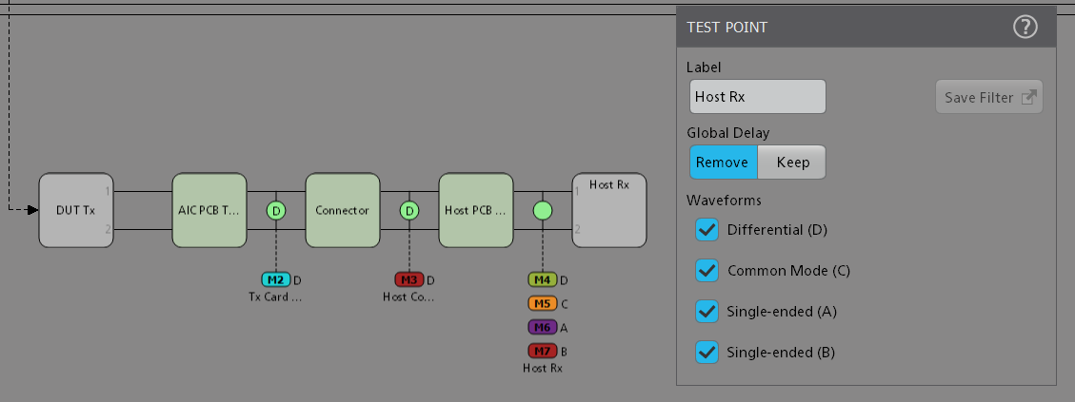Screen dimensions: 1075x402
Task: Set Global Delay to Remove
Action: tap(724, 162)
